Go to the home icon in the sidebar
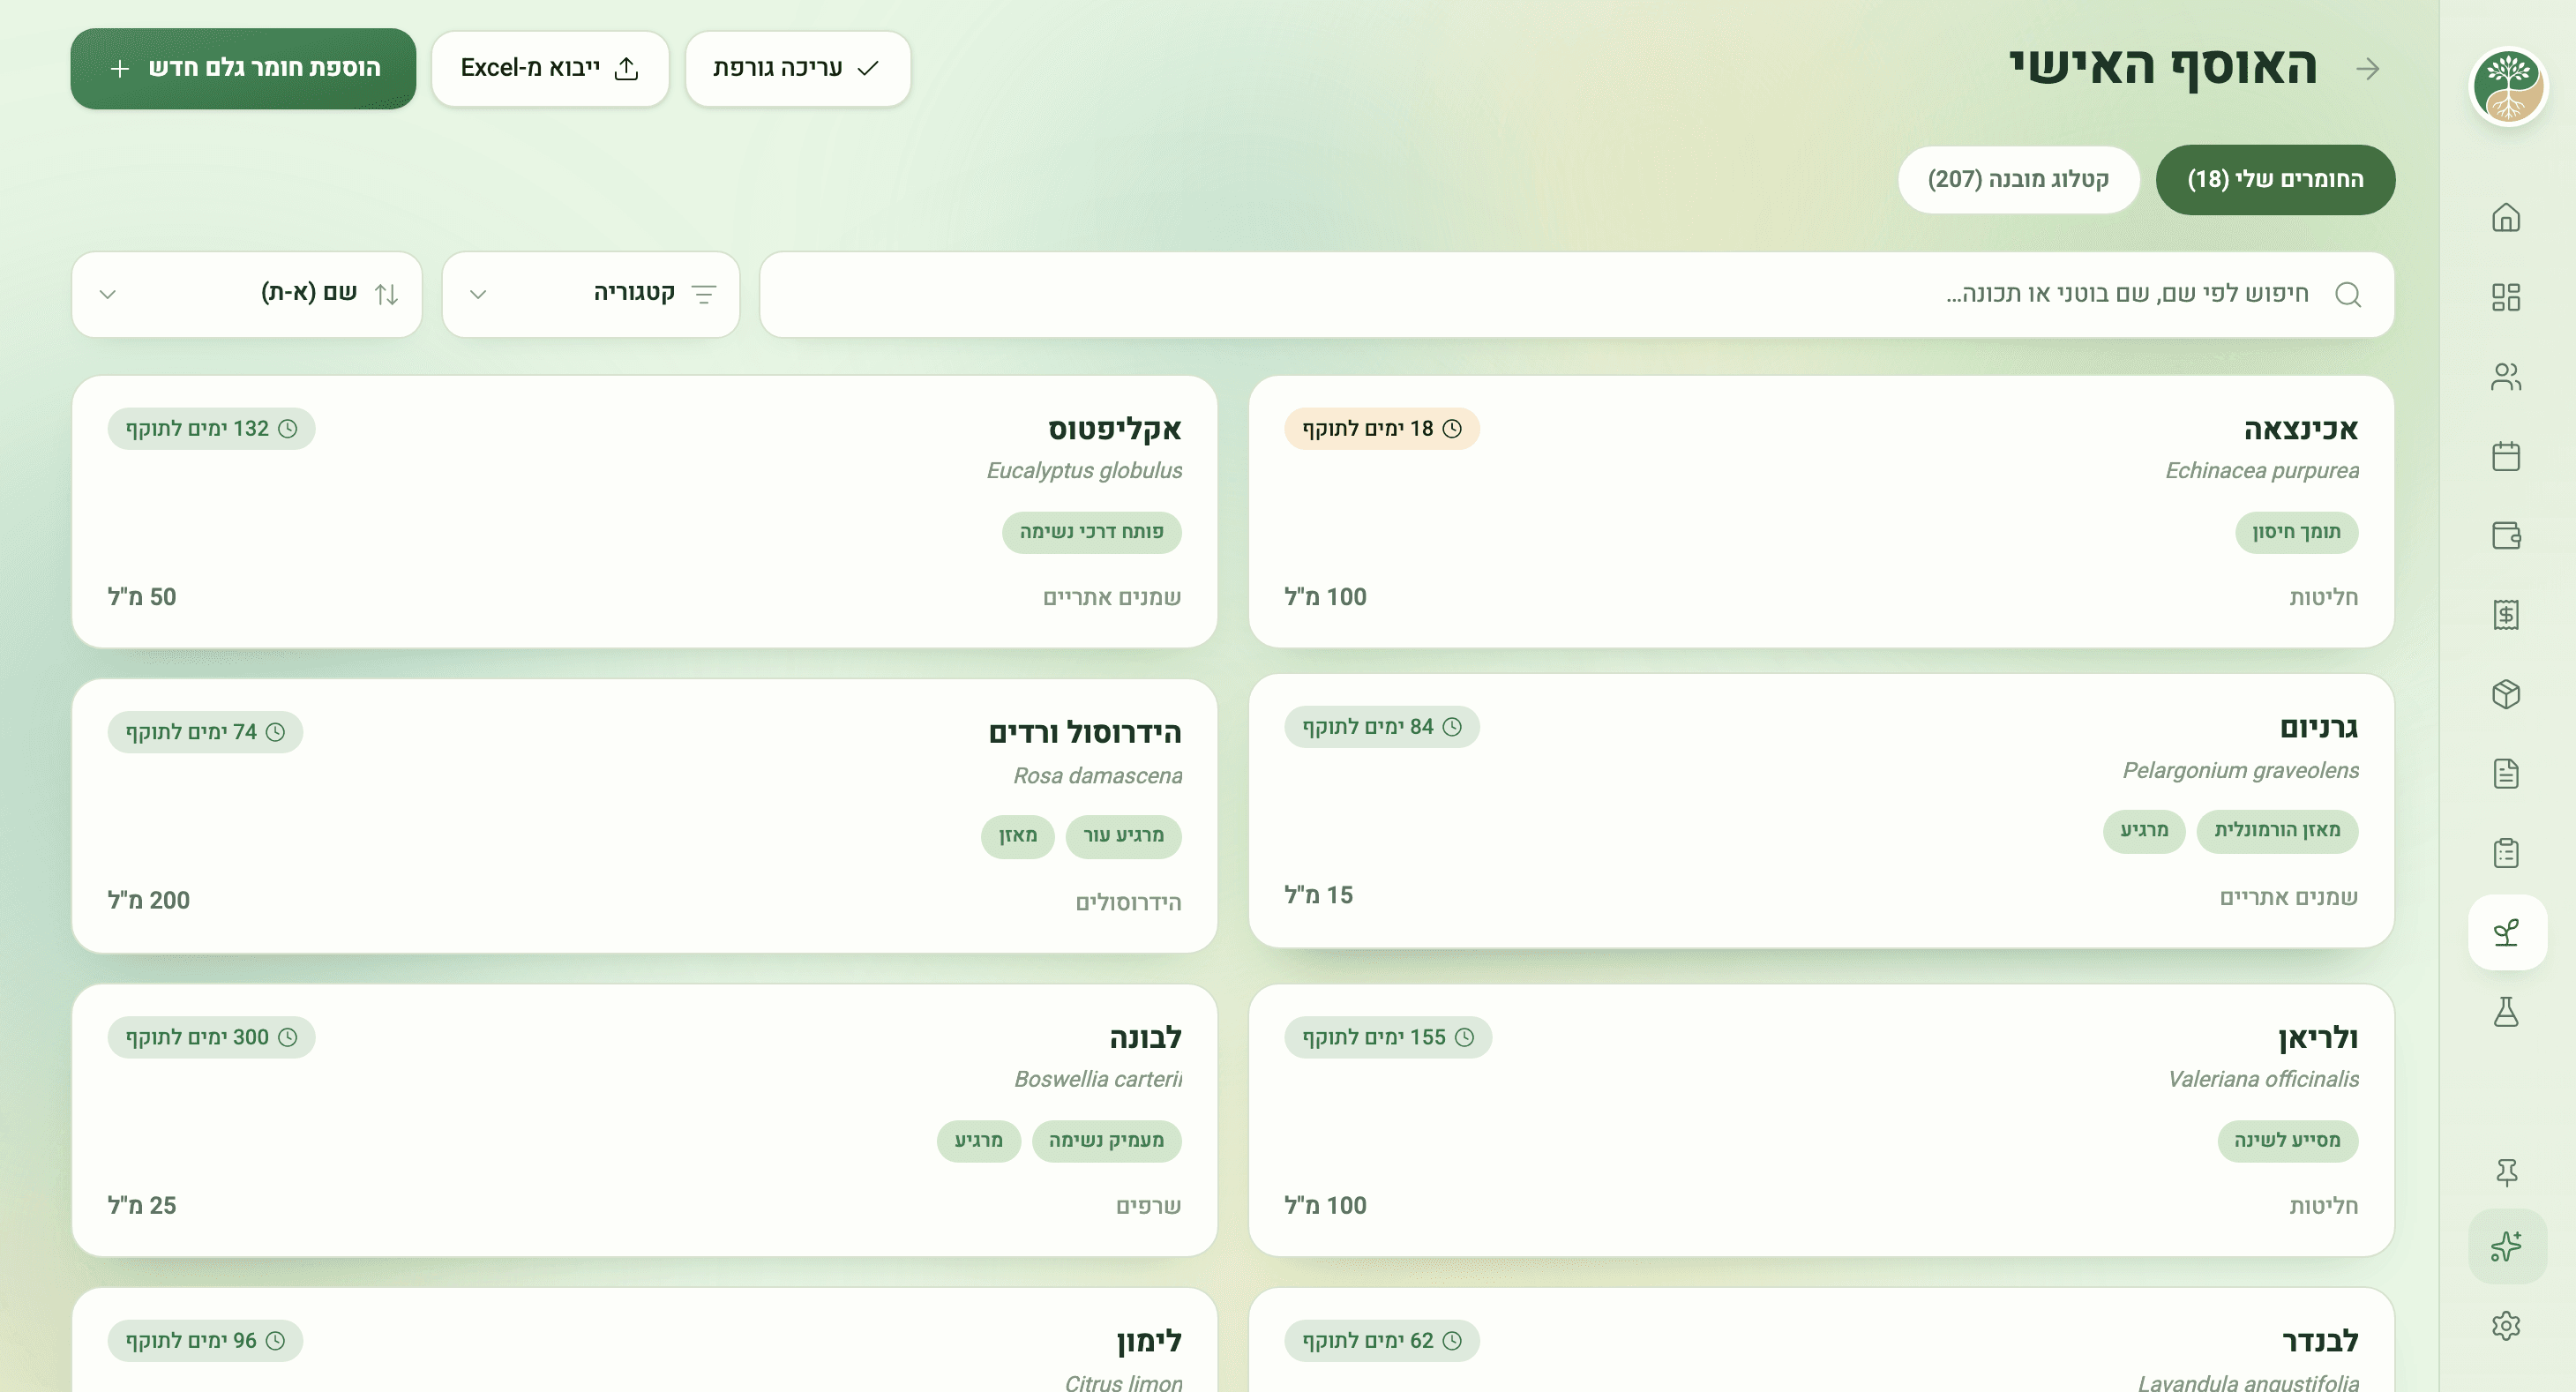 coord(2506,217)
